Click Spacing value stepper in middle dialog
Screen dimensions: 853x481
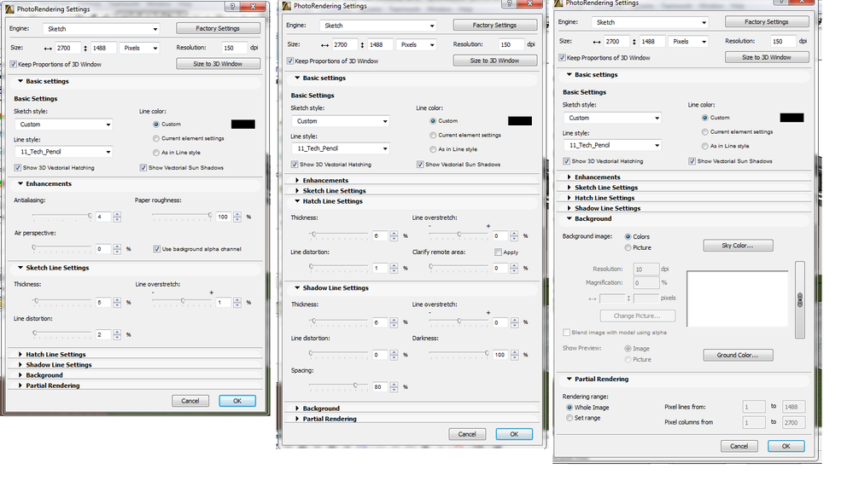(x=394, y=387)
